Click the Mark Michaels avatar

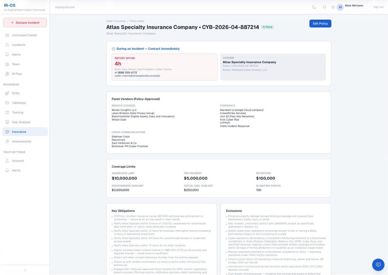(x=340, y=7)
